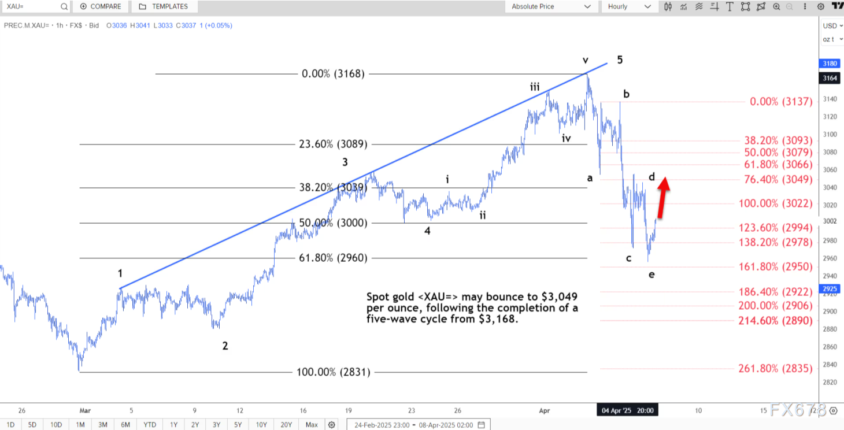844x430 pixels.
Task: Select the rectangle shape drawing tool
Action: point(745,6)
